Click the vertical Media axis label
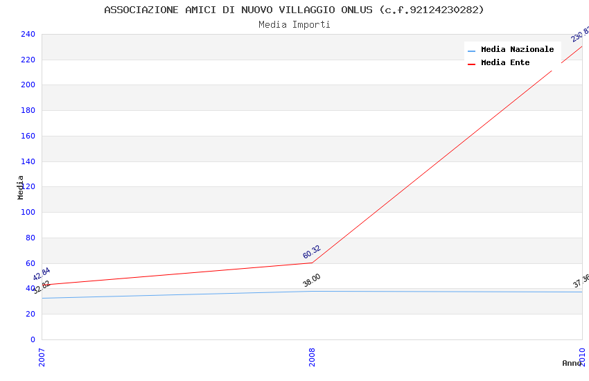 point(20,187)
